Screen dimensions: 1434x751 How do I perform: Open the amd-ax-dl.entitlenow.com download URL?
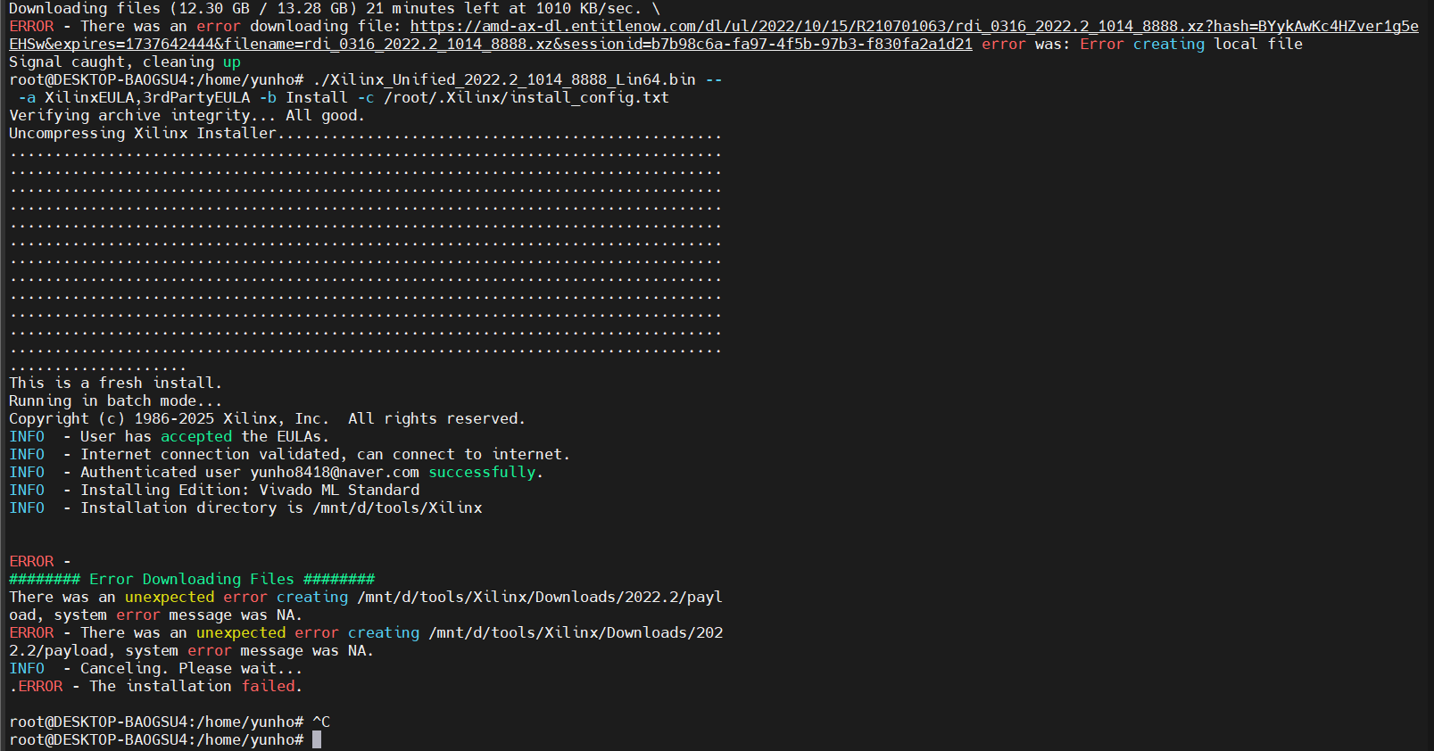pyautogui.click(x=714, y=35)
